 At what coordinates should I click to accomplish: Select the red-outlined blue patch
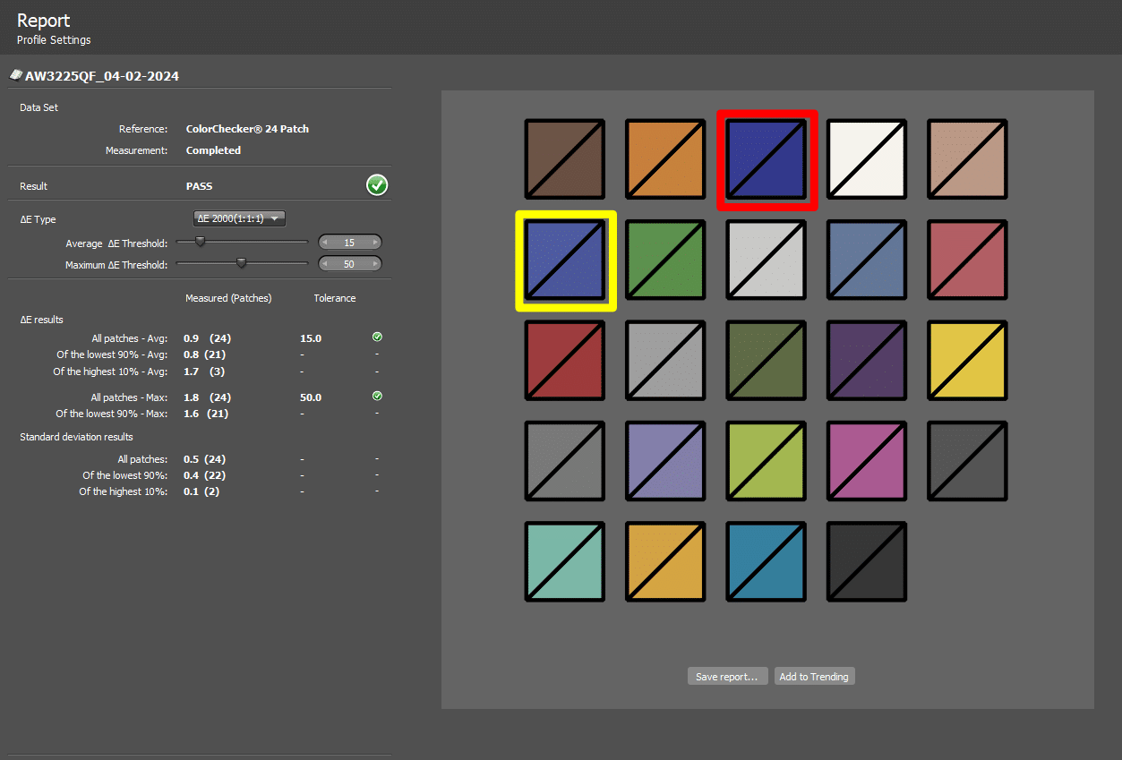click(x=767, y=159)
